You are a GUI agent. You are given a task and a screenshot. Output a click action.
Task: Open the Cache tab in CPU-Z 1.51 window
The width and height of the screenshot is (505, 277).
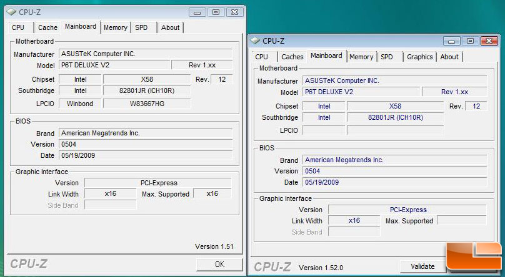coord(47,27)
